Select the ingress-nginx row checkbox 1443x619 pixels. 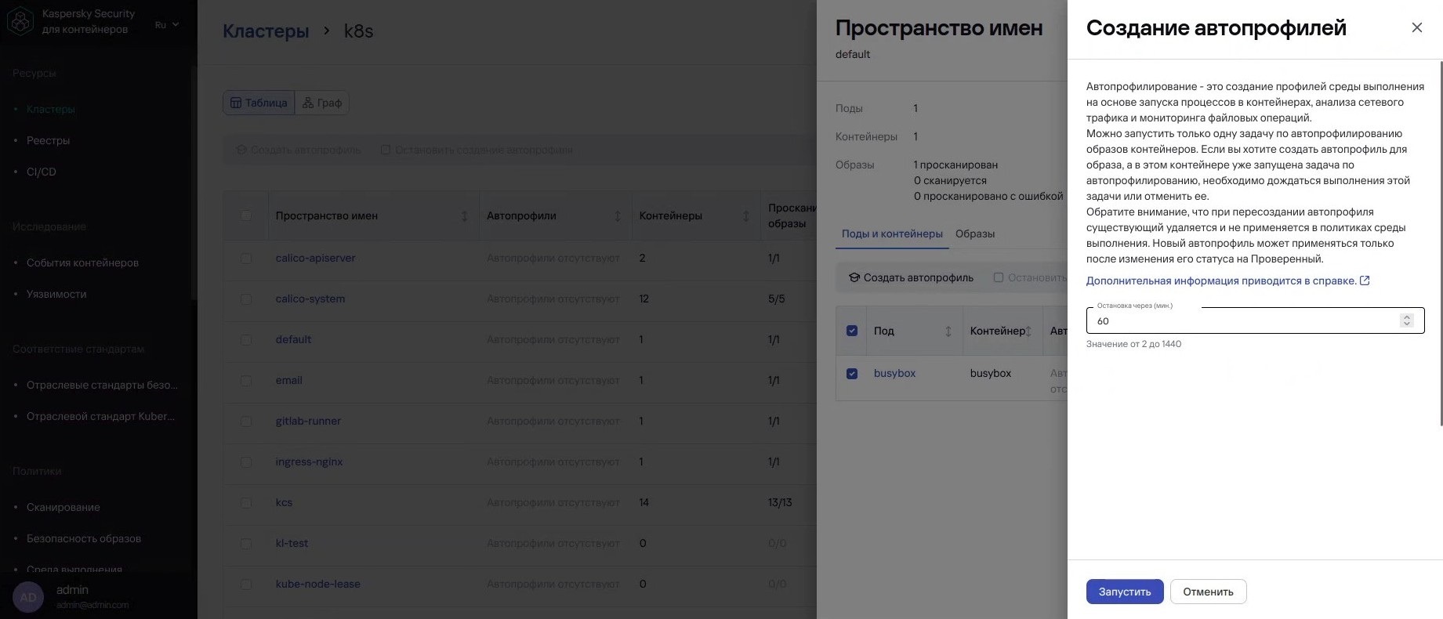pyautogui.click(x=246, y=462)
